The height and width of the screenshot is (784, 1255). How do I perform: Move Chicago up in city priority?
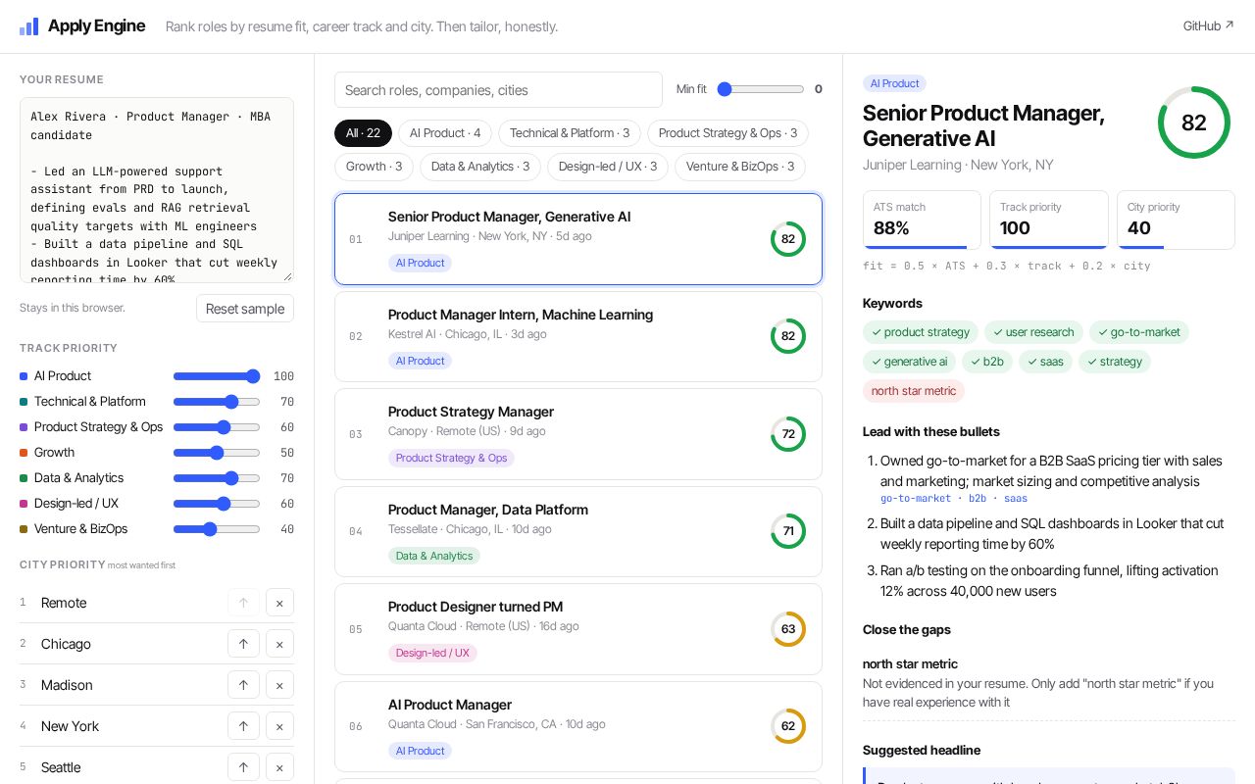click(243, 644)
